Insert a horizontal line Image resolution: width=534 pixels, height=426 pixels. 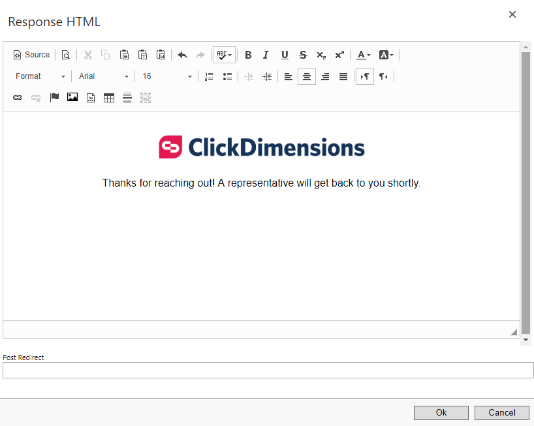click(x=127, y=98)
